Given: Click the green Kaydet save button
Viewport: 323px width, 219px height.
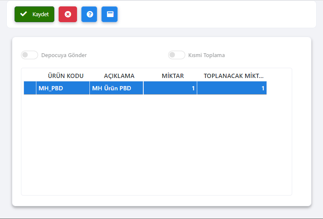Looking at the screenshot, I should tap(34, 14).
